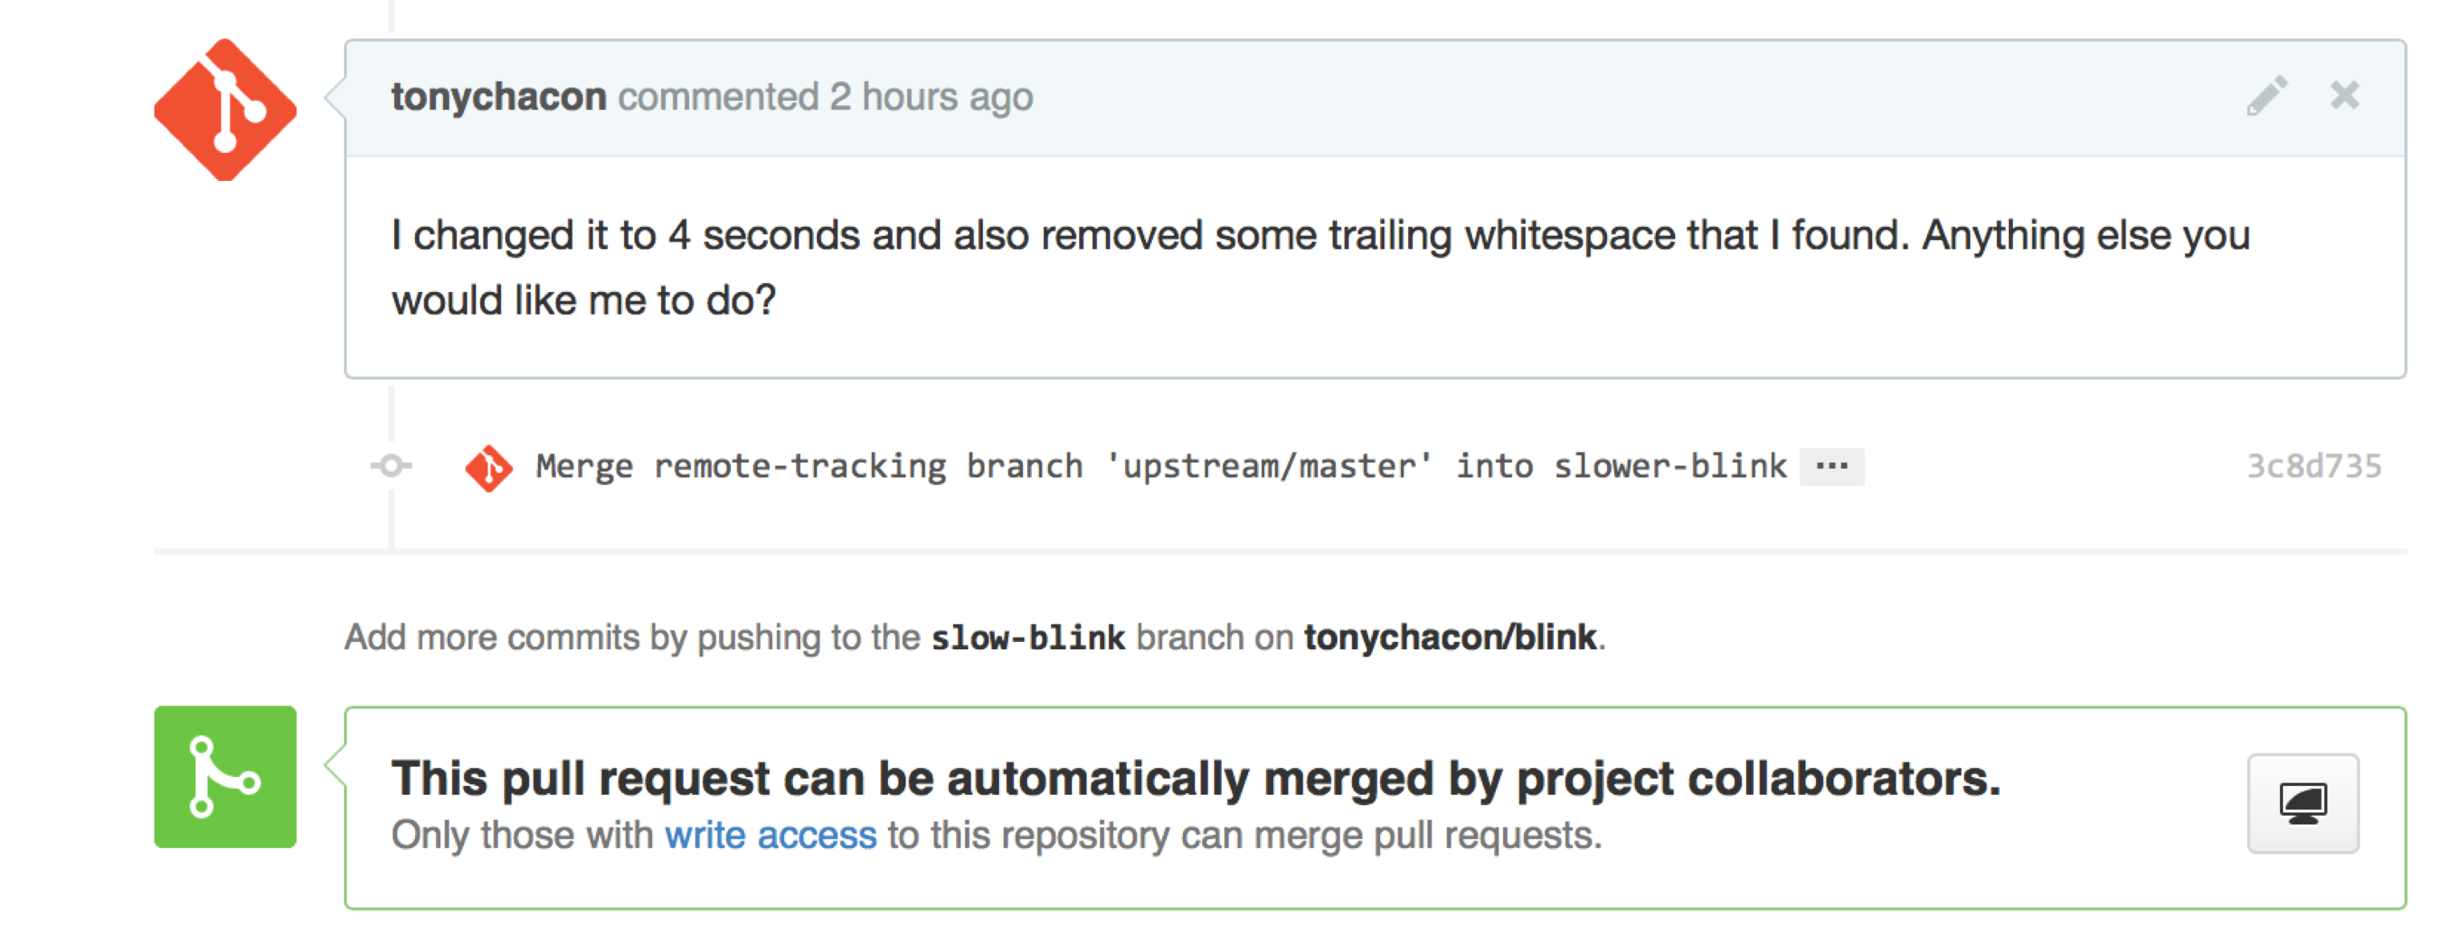Screen dimensions: 2440x946
Task: Open the "Merge remote-tracking branch" commit message
Action: (x=1160, y=467)
